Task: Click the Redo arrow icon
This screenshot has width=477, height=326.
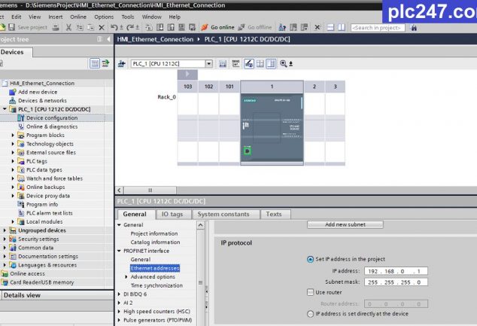Action: coord(130,27)
